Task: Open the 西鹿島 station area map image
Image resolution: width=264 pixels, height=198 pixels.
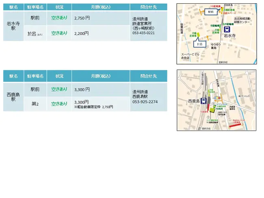Action: click(216, 100)
